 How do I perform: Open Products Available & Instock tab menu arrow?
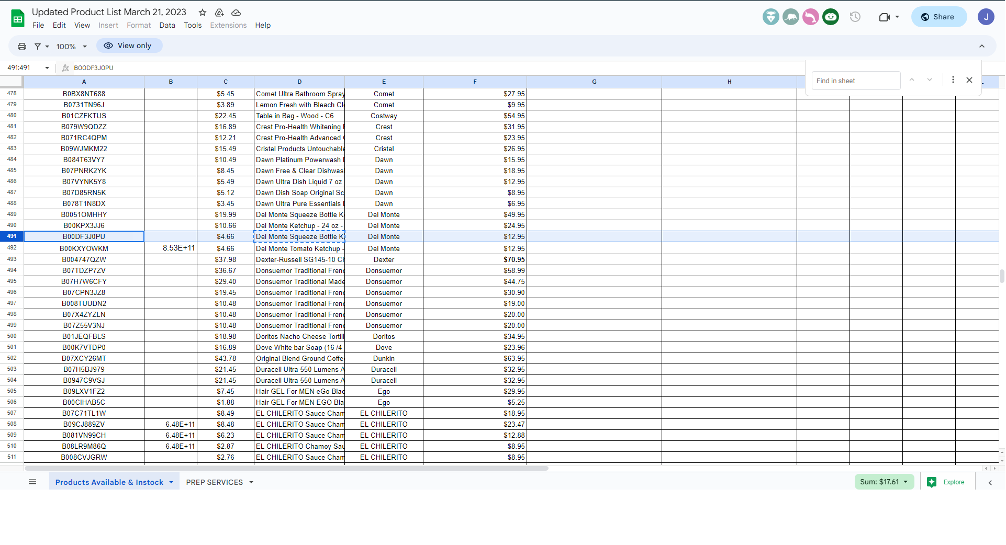171,482
